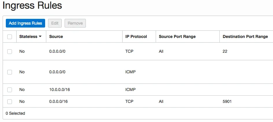This screenshot has width=273, height=122.
Task: Click the Source column header
Action: (x=56, y=37)
